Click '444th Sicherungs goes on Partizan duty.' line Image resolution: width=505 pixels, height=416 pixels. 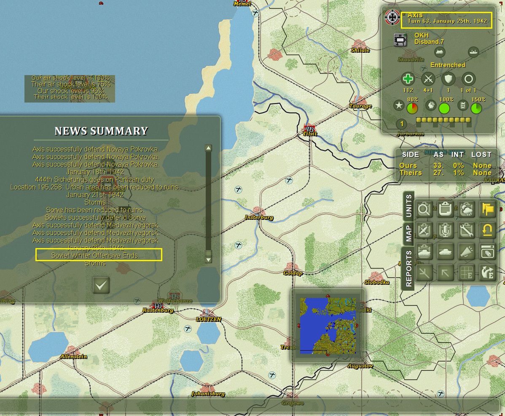[x=95, y=179]
